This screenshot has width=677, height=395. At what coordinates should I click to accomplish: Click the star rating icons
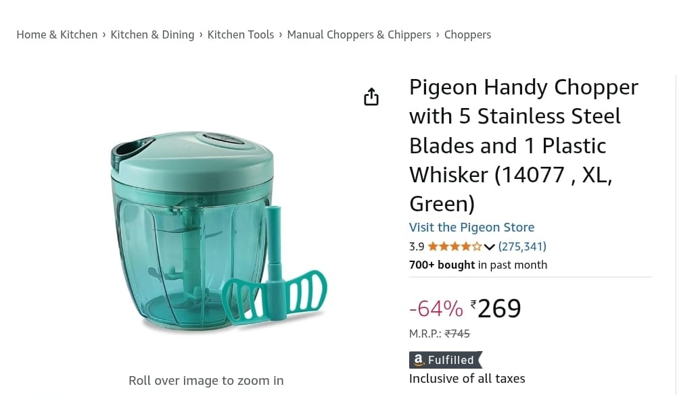point(454,246)
